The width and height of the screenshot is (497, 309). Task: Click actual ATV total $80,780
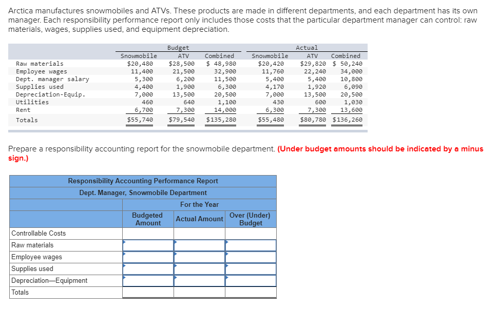(313, 120)
